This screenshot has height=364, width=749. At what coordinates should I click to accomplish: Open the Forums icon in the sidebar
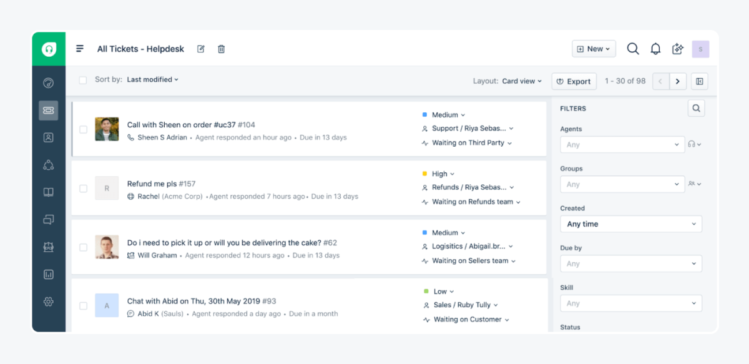click(49, 219)
